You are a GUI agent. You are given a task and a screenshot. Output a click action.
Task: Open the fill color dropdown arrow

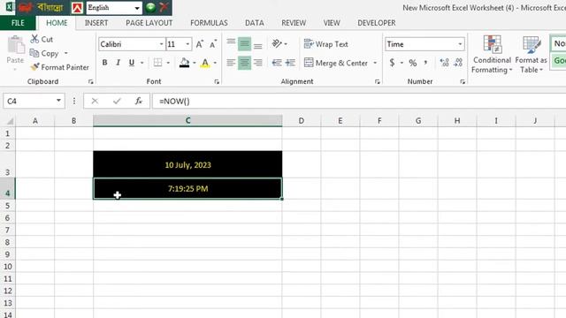[195, 63]
